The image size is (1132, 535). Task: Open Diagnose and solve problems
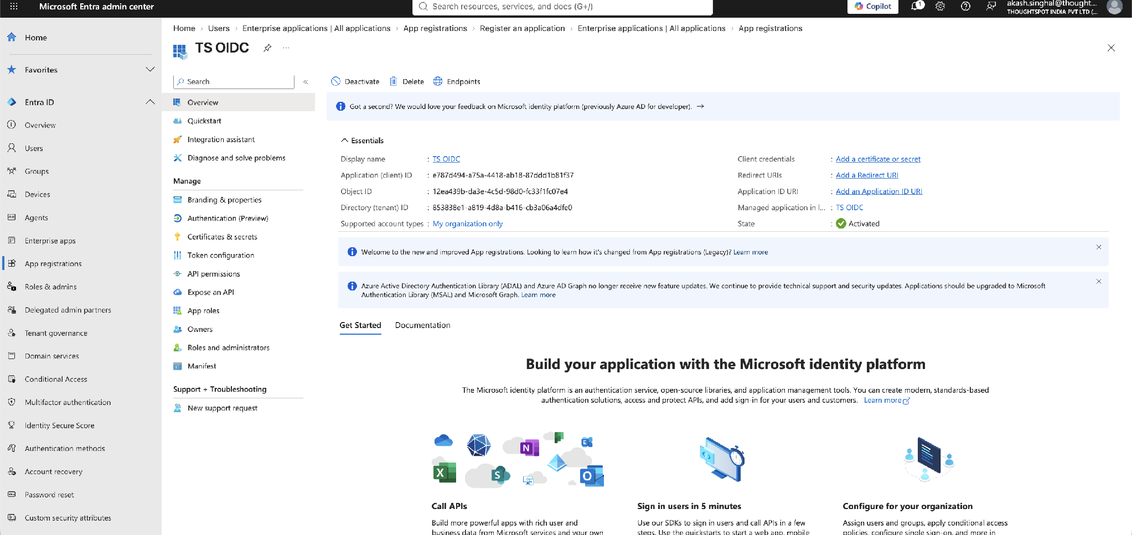[236, 158]
